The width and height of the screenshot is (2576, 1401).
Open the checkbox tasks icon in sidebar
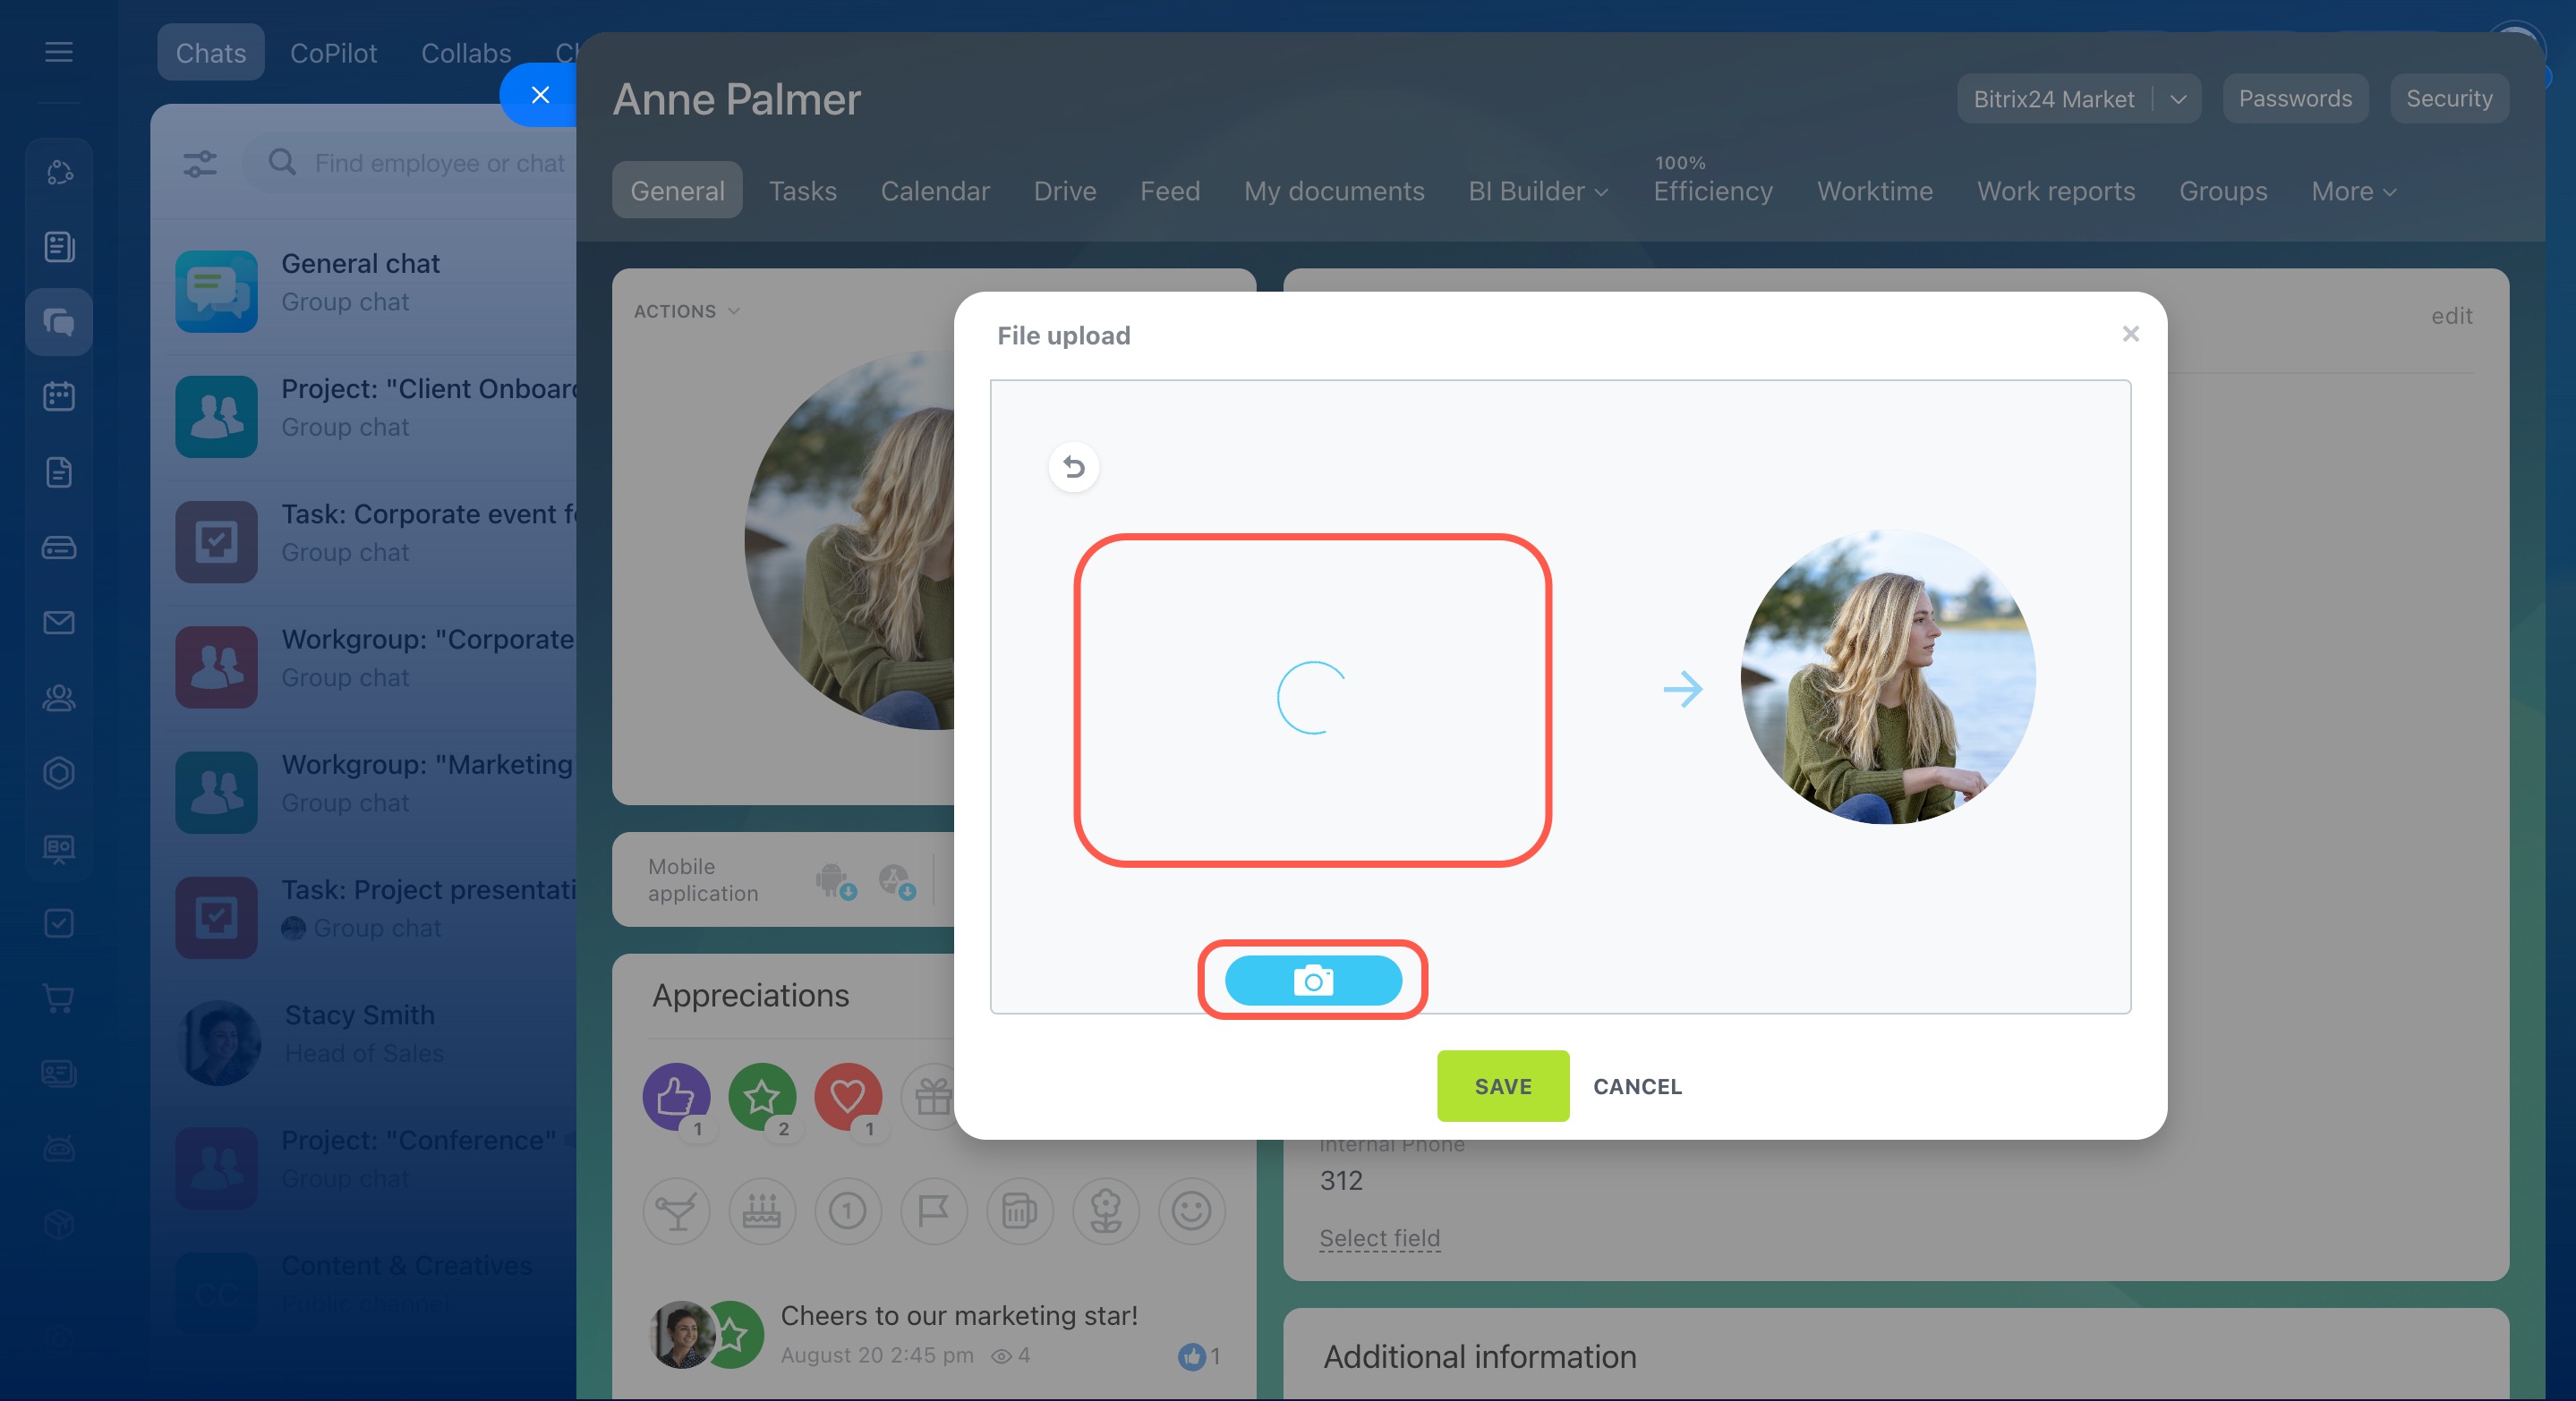click(x=59, y=923)
